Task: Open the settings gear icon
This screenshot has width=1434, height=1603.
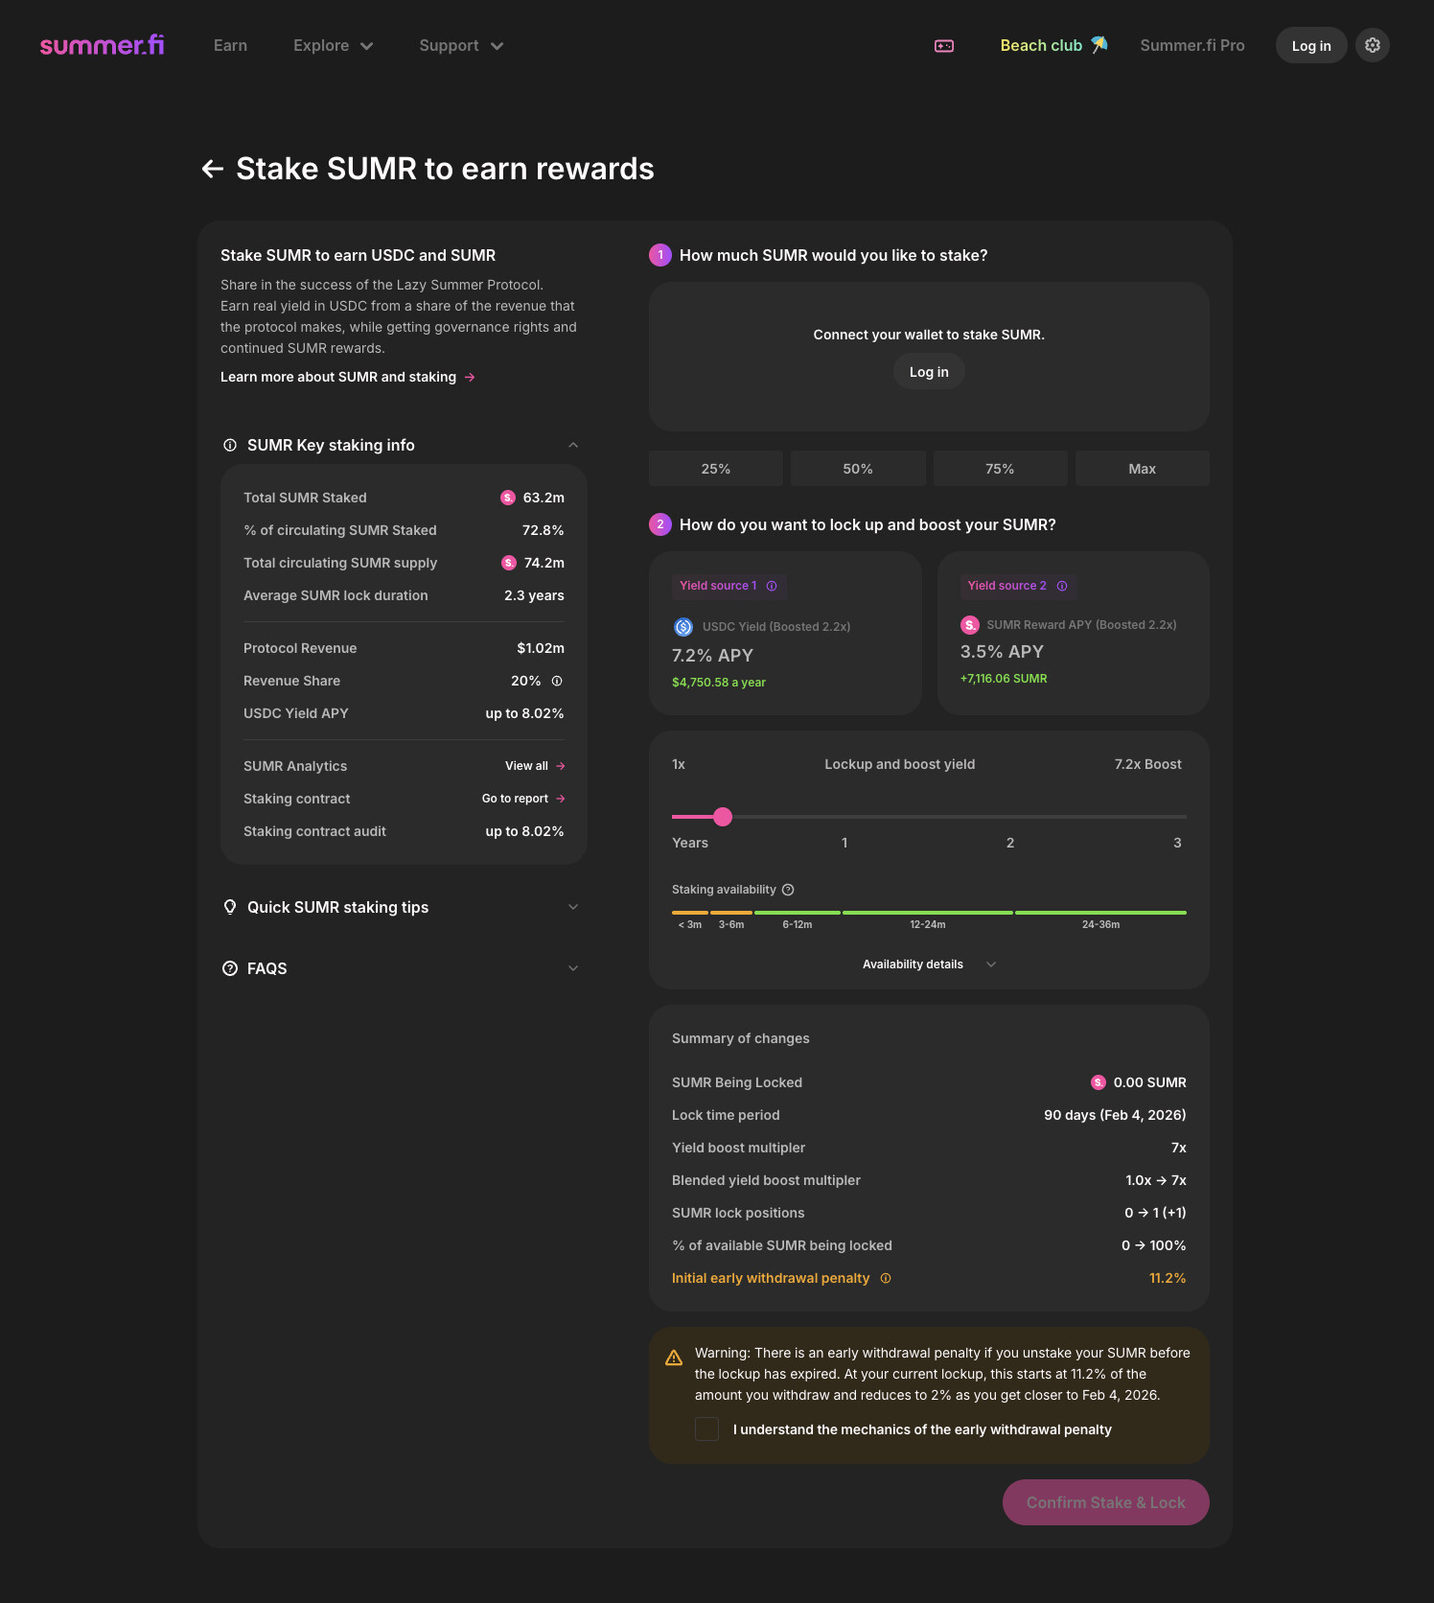Action: (1373, 45)
